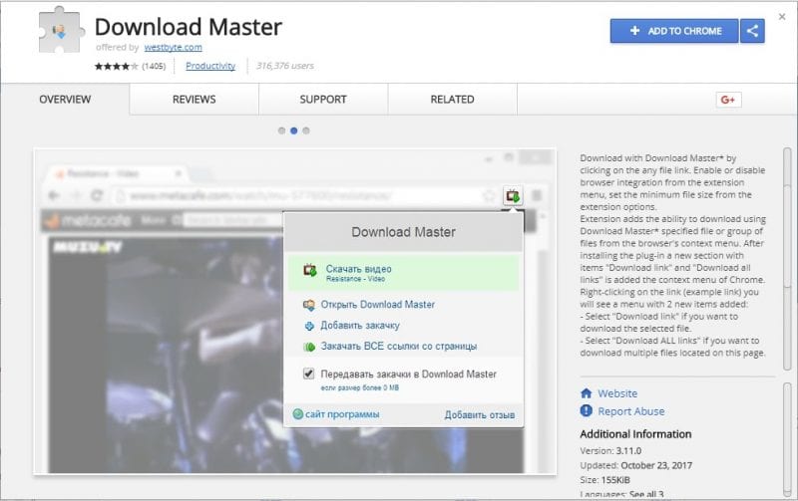Click Скачать видео menu item in screenshot
This screenshot has width=798, height=501.
[404, 273]
